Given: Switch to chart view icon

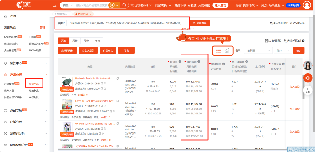Looking at the screenshot, I should point(227,51).
